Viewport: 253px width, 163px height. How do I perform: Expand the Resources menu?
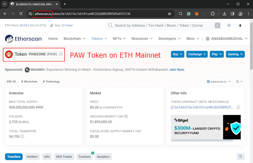tap(142, 39)
